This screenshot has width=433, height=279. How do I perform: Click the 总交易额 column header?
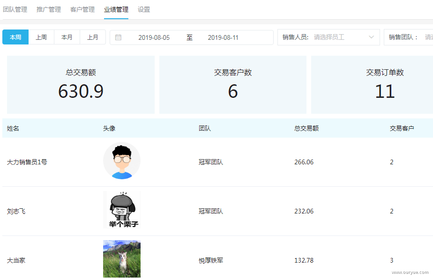coord(306,128)
